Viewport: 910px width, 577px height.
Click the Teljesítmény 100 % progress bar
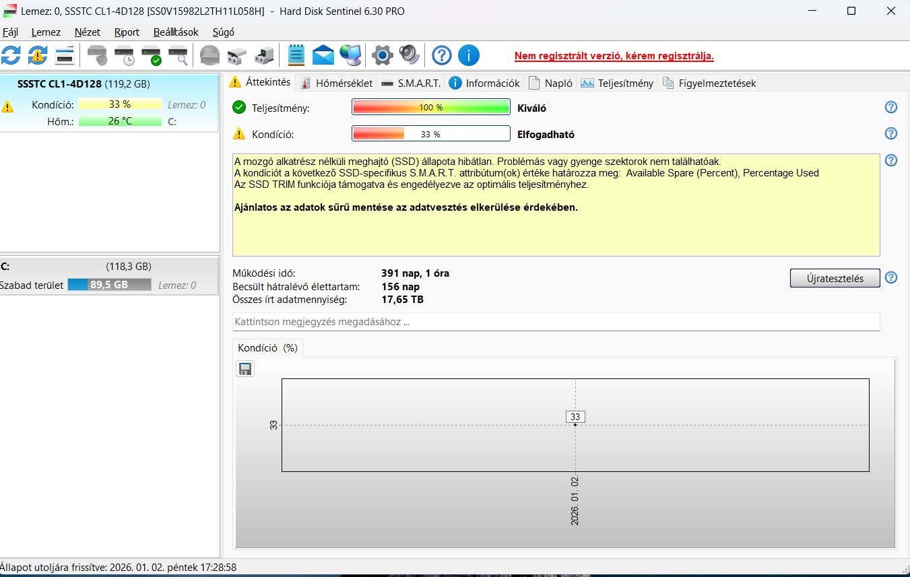pos(431,107)
